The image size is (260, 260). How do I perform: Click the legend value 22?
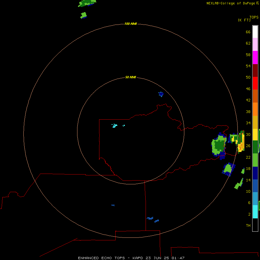tap(248, 157)
